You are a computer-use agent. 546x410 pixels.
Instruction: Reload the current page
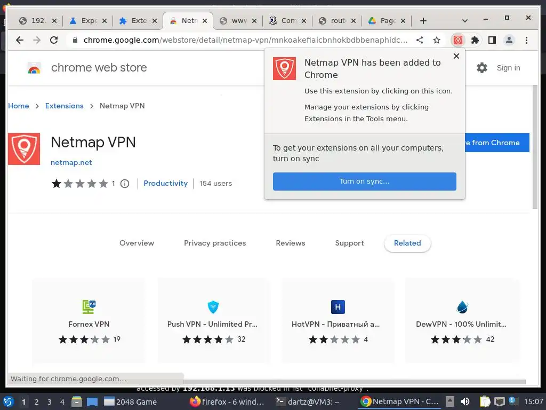pos(54,40)
